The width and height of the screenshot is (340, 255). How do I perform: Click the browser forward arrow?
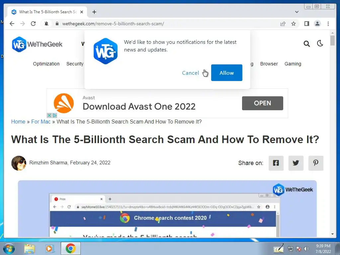[23, 24]
